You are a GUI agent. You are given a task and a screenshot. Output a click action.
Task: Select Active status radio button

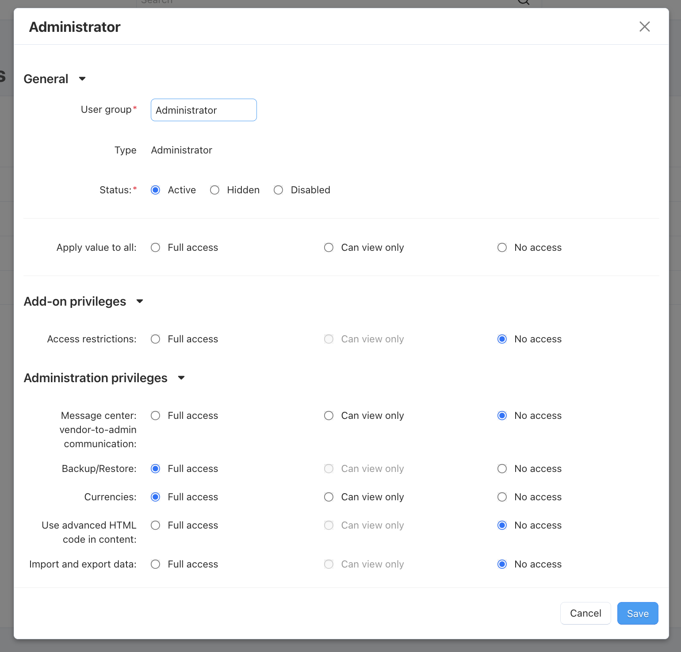(155, 190)
